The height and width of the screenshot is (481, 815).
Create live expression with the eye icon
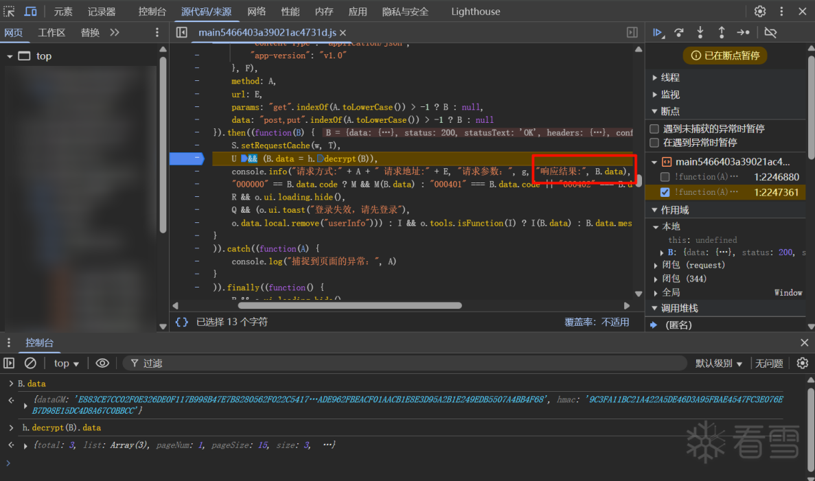(102, 363)
